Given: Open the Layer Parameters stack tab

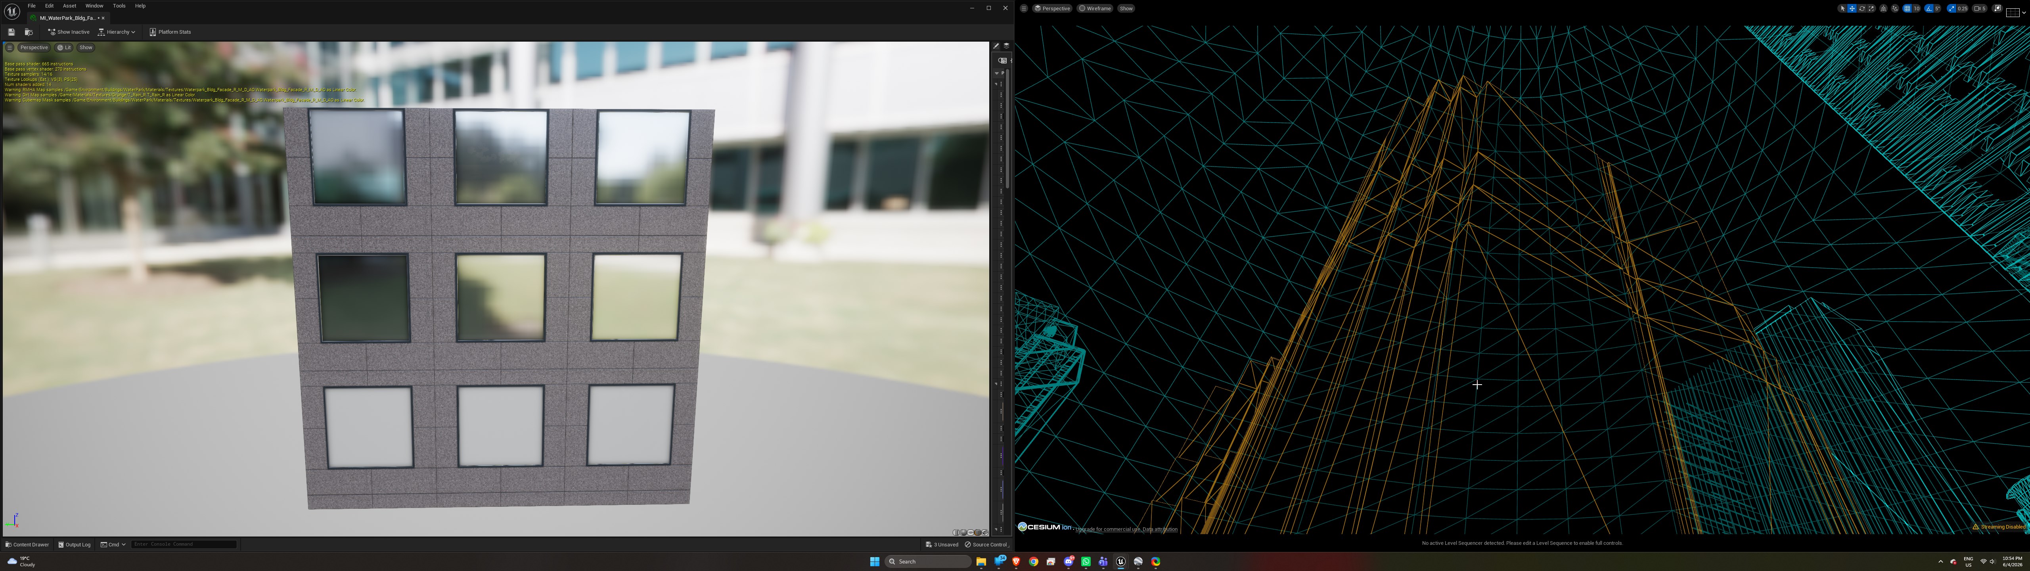Looking at the screenshot, I should (1006, 46).
